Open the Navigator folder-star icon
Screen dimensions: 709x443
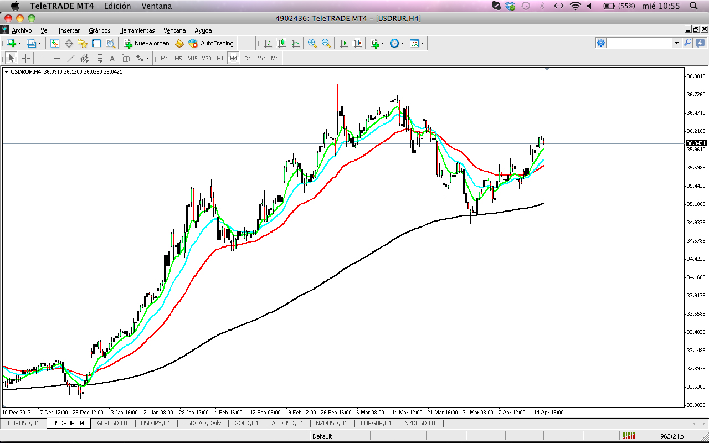click(83, 43)
